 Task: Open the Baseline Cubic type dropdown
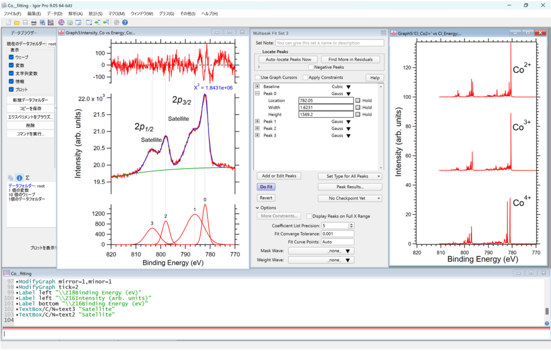348,87
